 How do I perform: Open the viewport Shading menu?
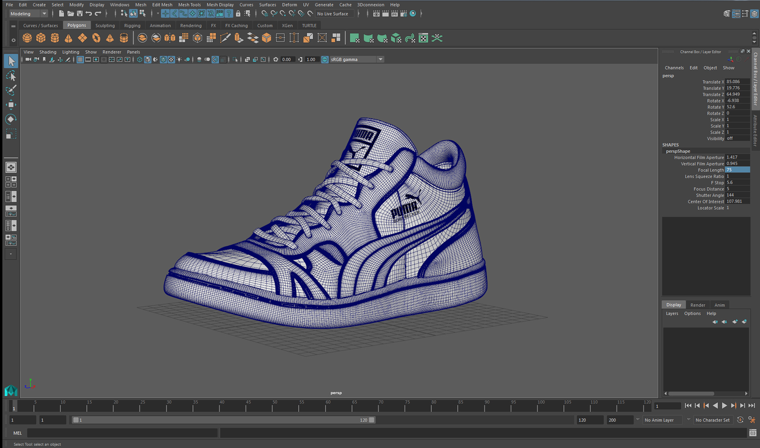pyautogui.click(x=48, y=52)
